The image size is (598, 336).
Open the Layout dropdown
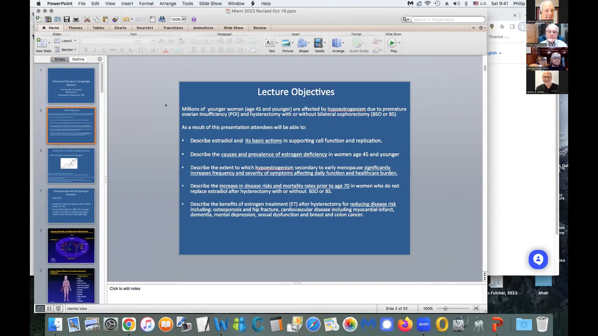(x=65, y=41)
